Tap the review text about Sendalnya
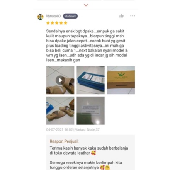 tap(87, 46)
